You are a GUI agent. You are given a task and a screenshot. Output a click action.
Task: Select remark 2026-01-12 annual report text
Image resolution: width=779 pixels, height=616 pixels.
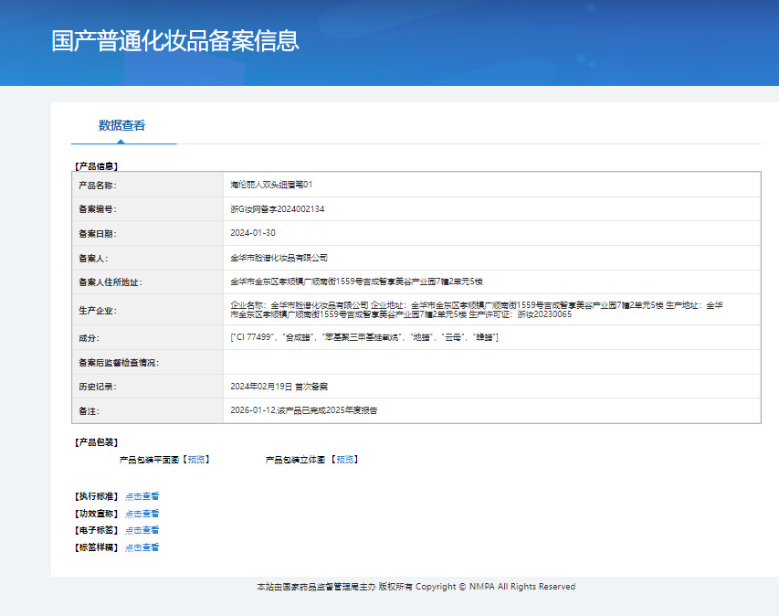point(303,410)
